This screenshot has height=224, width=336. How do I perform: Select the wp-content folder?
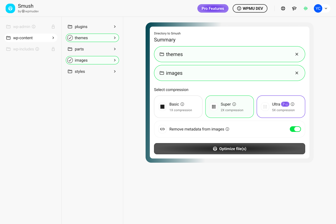tap(31, 38)
